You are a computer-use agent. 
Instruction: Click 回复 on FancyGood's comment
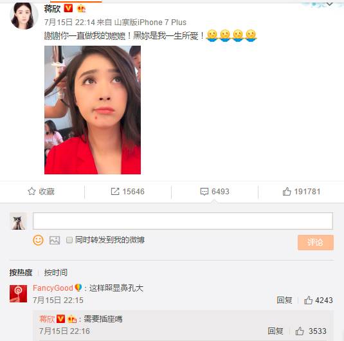pyautogui.click(x=284, y=300)
